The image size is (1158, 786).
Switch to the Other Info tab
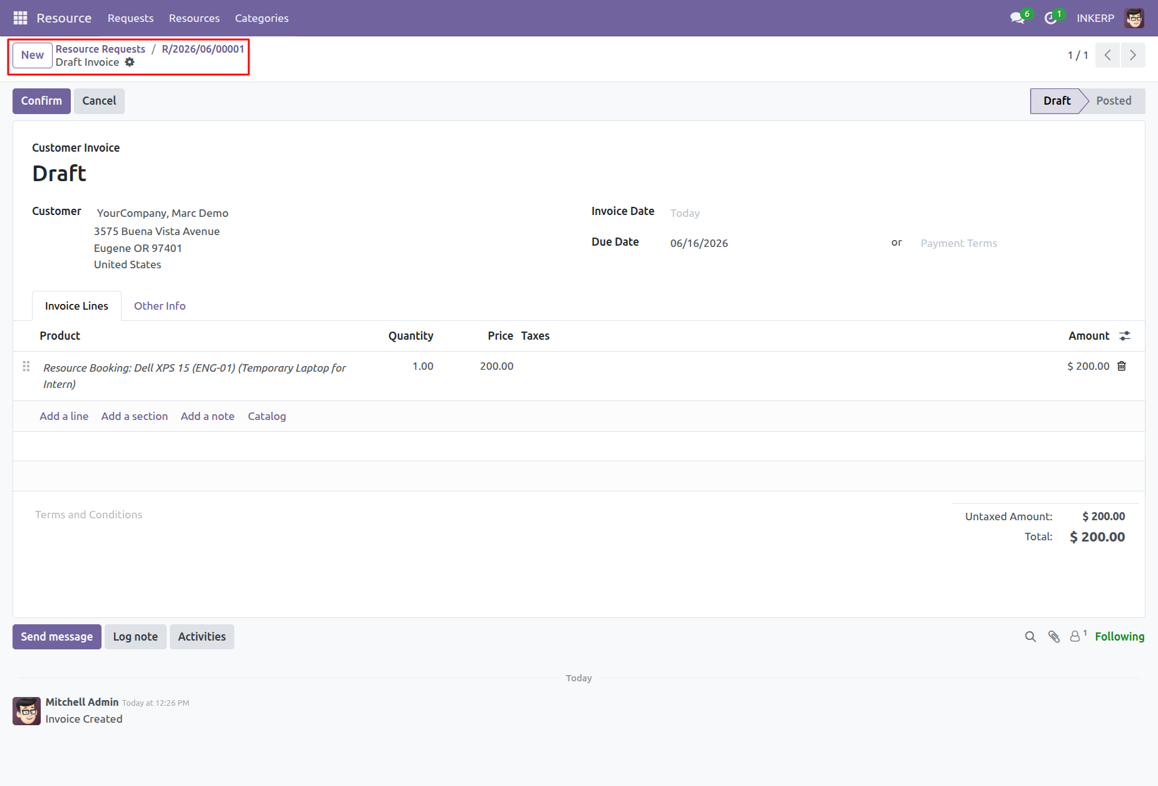pyautogui.click(x=160, y=306)
